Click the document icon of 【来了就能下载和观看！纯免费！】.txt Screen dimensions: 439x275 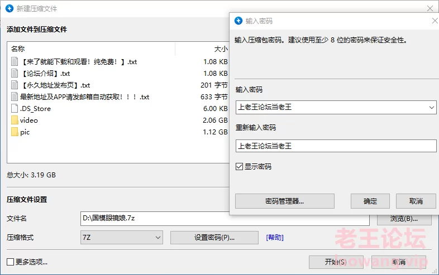[x=15, y=61]
